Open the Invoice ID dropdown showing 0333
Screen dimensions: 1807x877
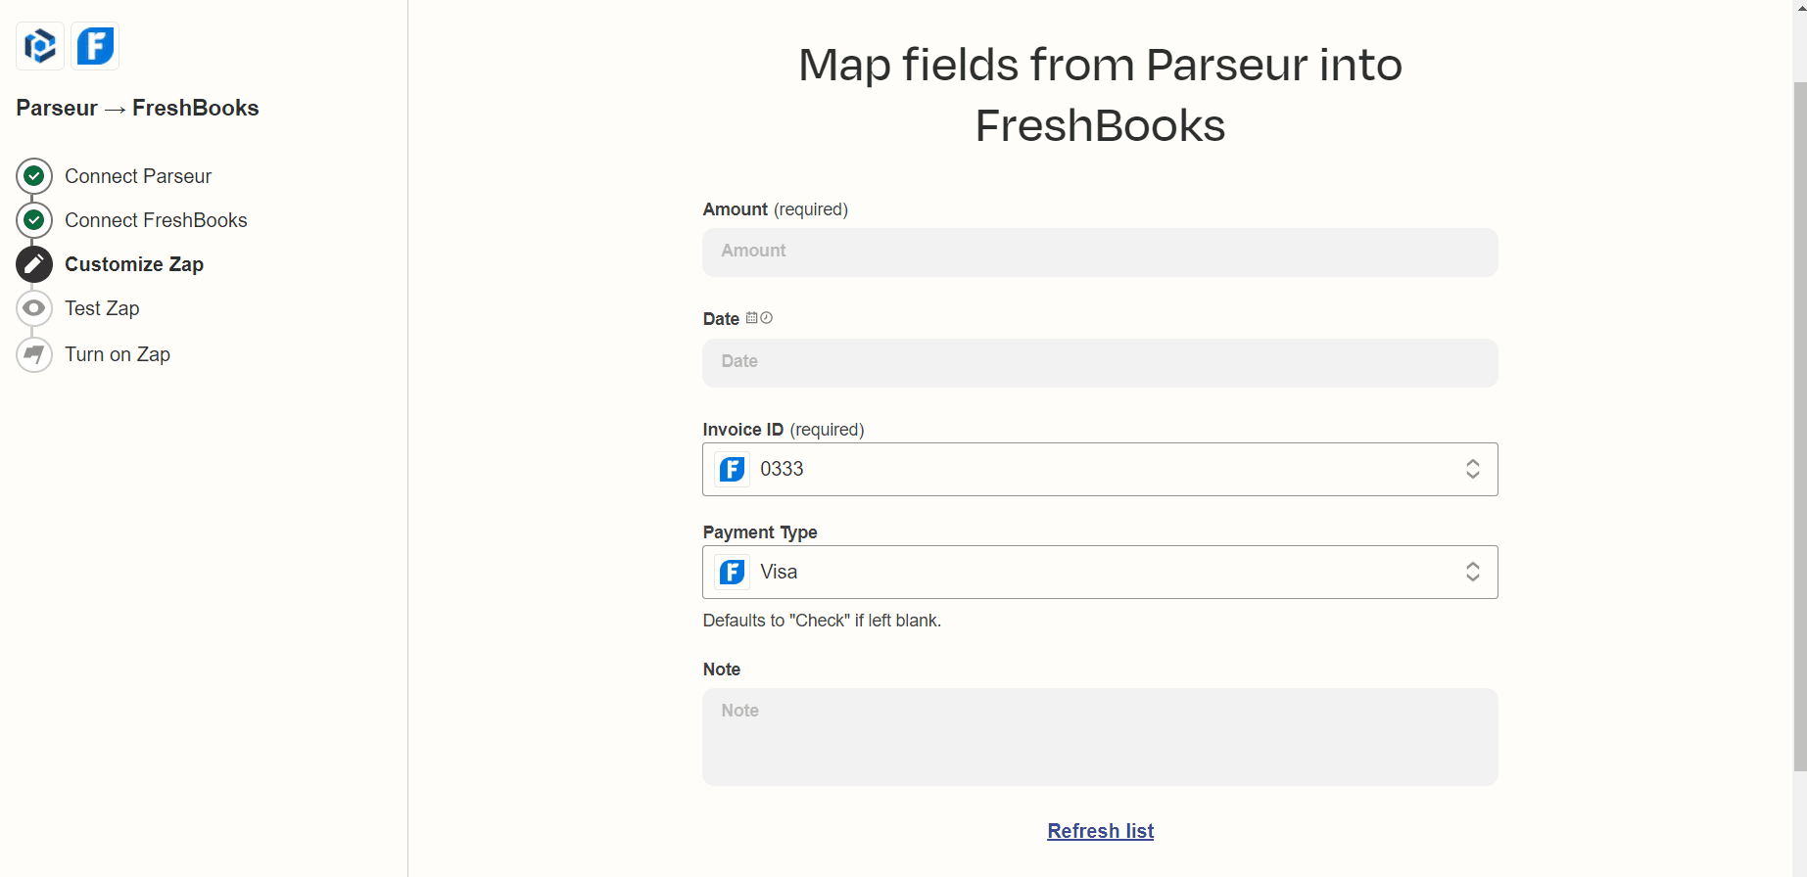pos(1099,469)
